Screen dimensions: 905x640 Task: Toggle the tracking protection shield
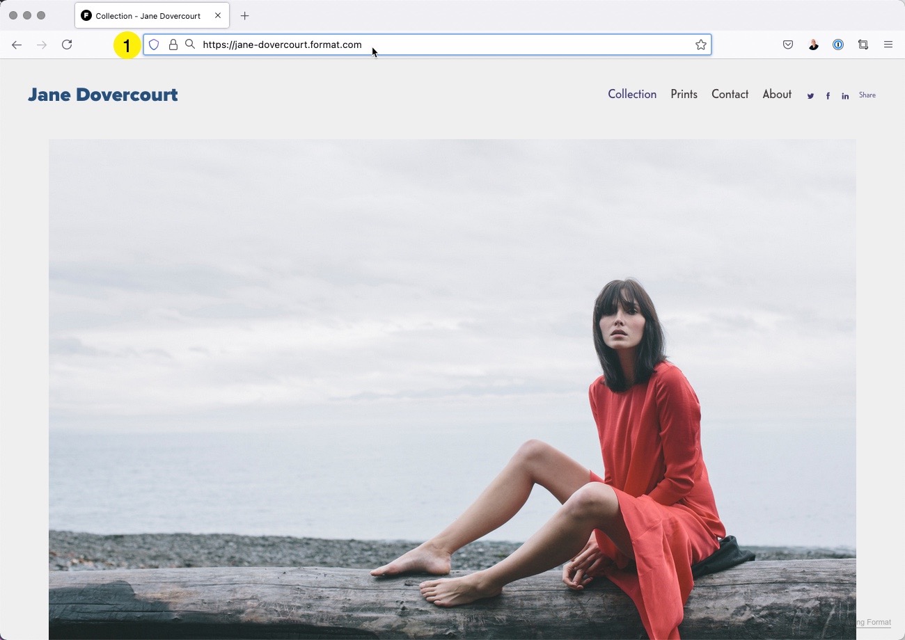click(153, 44)
